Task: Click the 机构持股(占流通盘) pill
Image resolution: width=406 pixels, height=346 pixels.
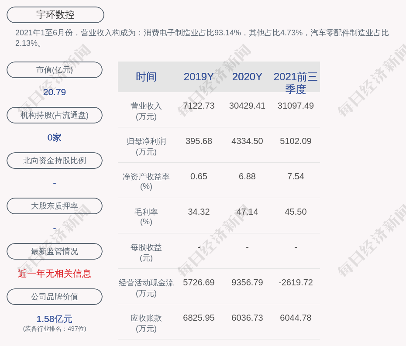Action: [55, 115]
